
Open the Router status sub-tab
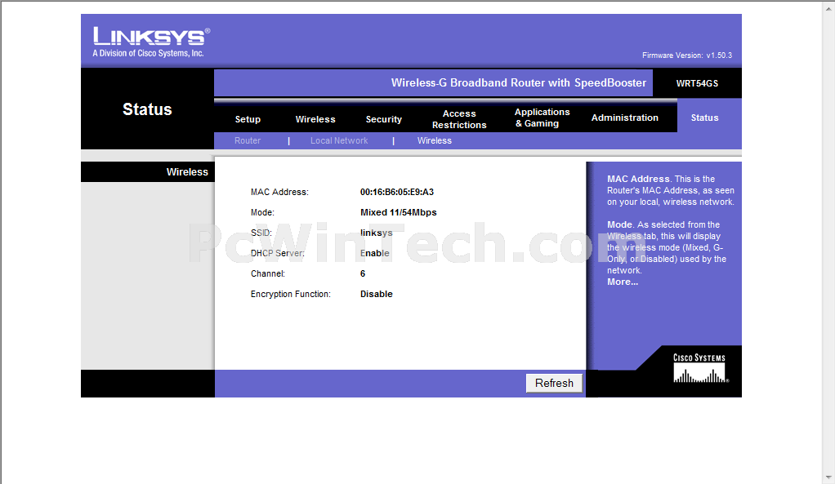click(248, 140)
